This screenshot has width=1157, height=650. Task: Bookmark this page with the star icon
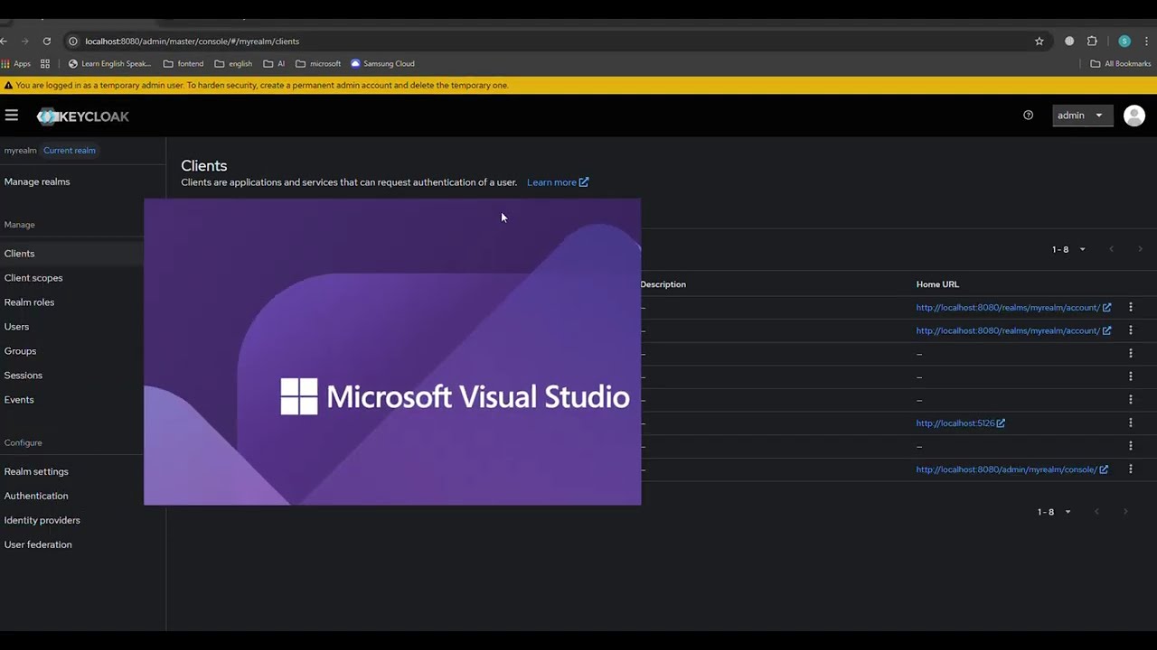[1039, 41]
